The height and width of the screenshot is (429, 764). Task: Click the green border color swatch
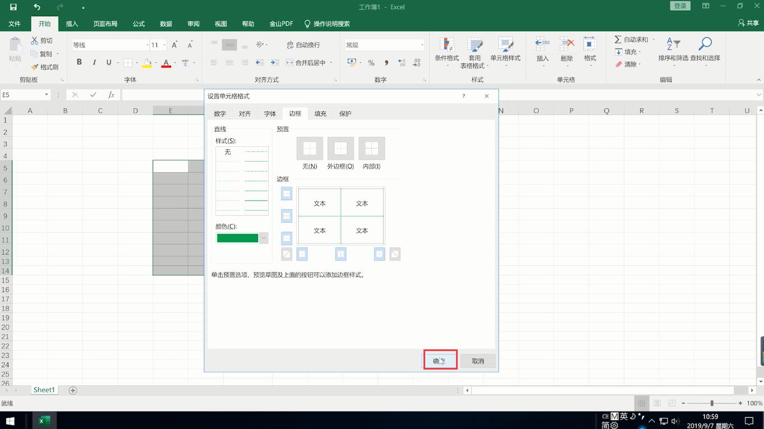(237, 238)
